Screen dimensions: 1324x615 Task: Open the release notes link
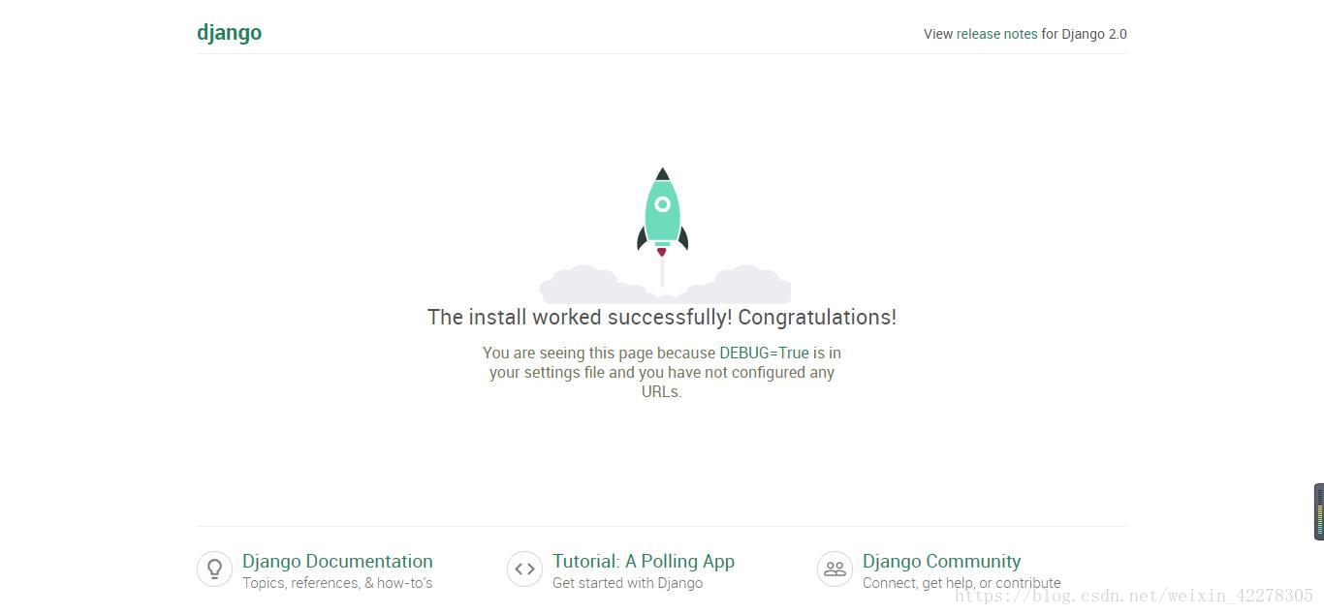click(996, 34)
